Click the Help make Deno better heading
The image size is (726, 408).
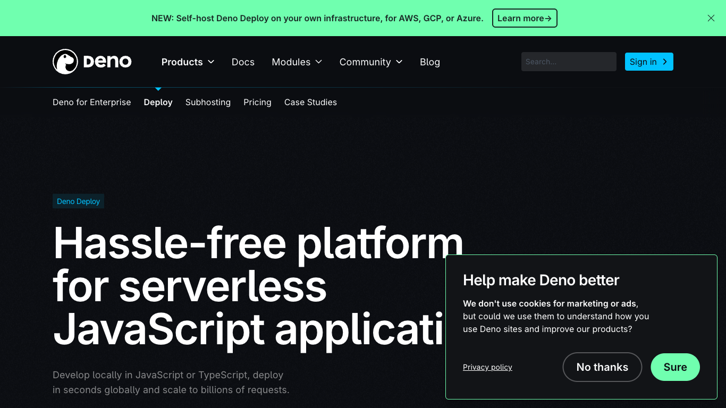541,280
